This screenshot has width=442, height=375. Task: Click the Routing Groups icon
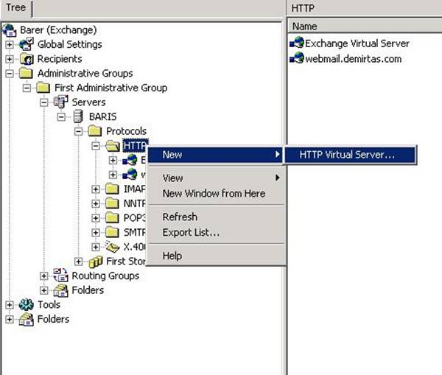[x=61, y=276]
